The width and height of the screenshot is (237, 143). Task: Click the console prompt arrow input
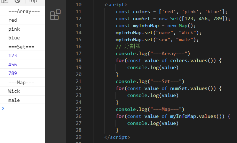click(x=3, y=108)
